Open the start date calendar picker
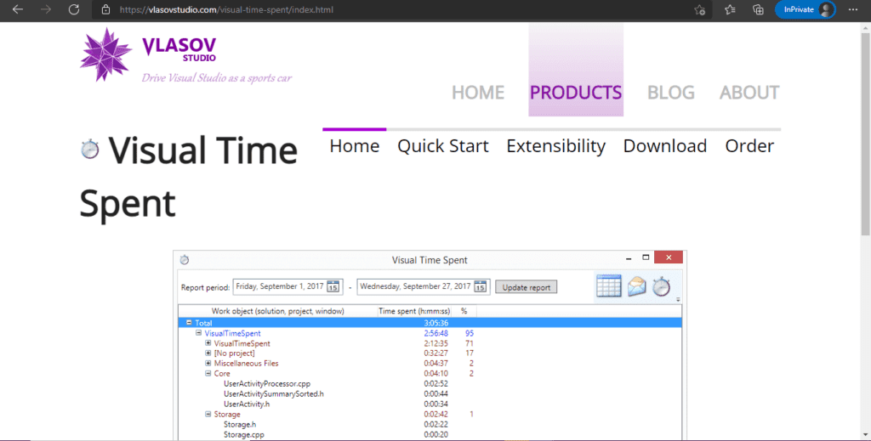This screenshot has height=441, width=871. click(x=333, y=286)
